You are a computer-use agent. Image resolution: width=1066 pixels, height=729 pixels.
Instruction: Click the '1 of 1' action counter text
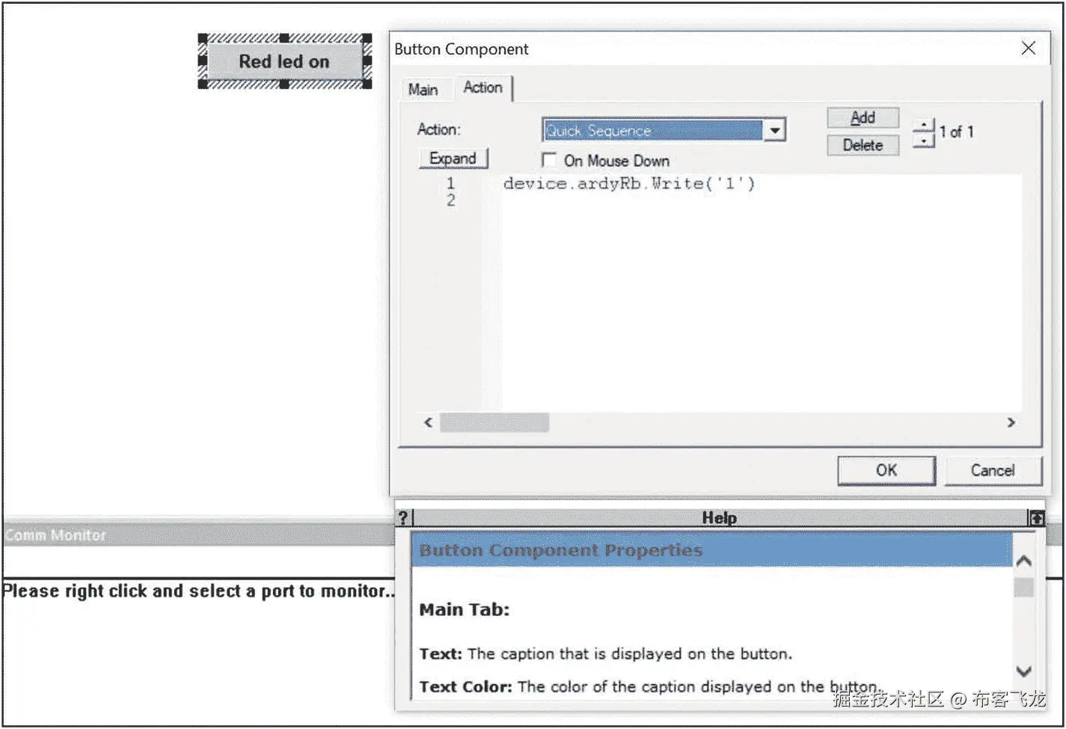(x=957, y=132)
